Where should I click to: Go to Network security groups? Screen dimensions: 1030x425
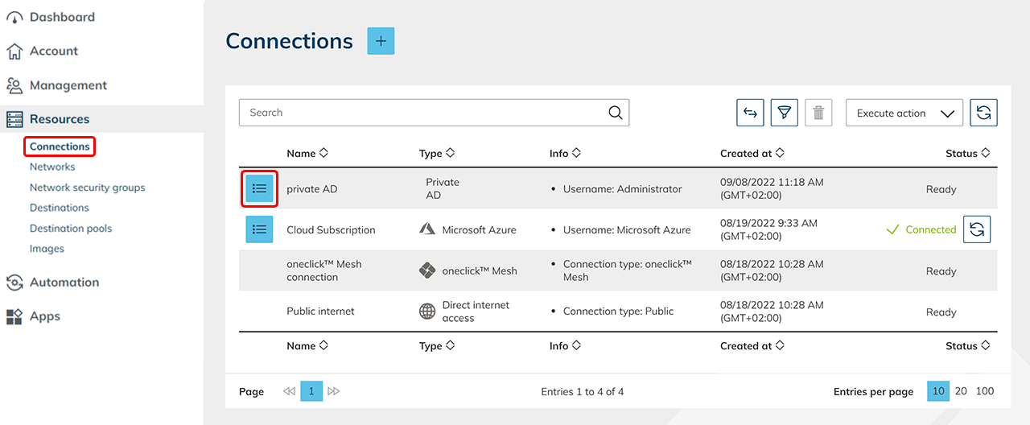[x=87, y=188]
